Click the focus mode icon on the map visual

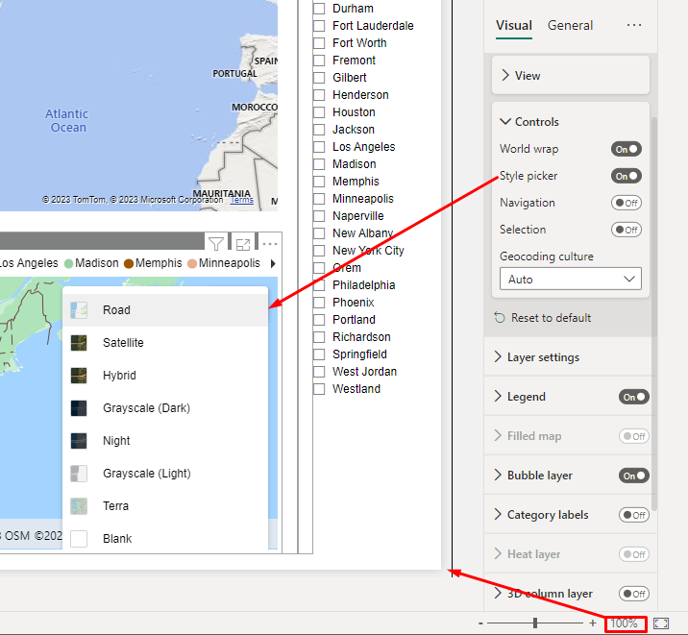(243, 244)
